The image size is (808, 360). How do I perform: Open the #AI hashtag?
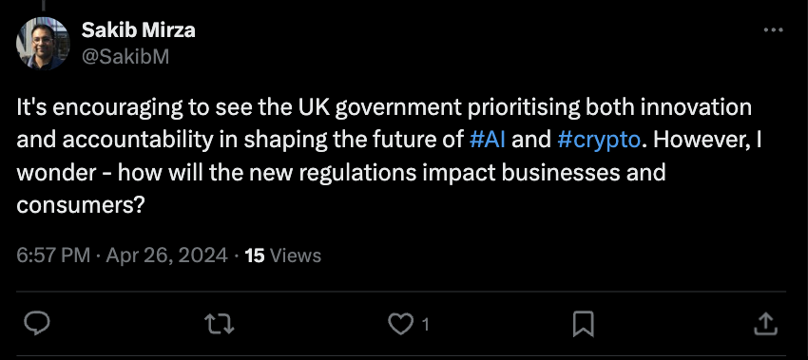pyautogui.click(x=488, y=140)
